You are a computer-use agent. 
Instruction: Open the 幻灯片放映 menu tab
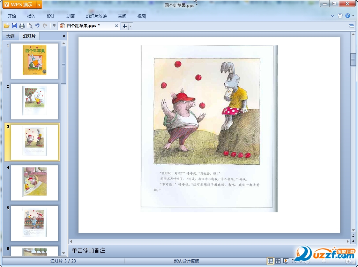(x=96, y=16)
